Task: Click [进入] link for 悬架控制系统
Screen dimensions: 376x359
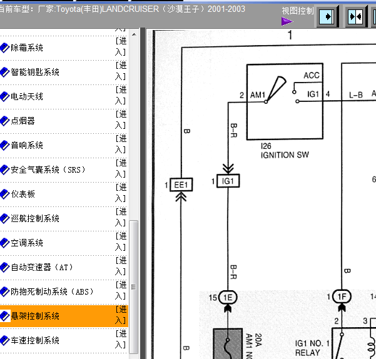Action: [121, 315]
